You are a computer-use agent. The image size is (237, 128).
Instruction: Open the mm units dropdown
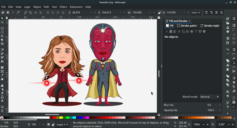point(196,13)
